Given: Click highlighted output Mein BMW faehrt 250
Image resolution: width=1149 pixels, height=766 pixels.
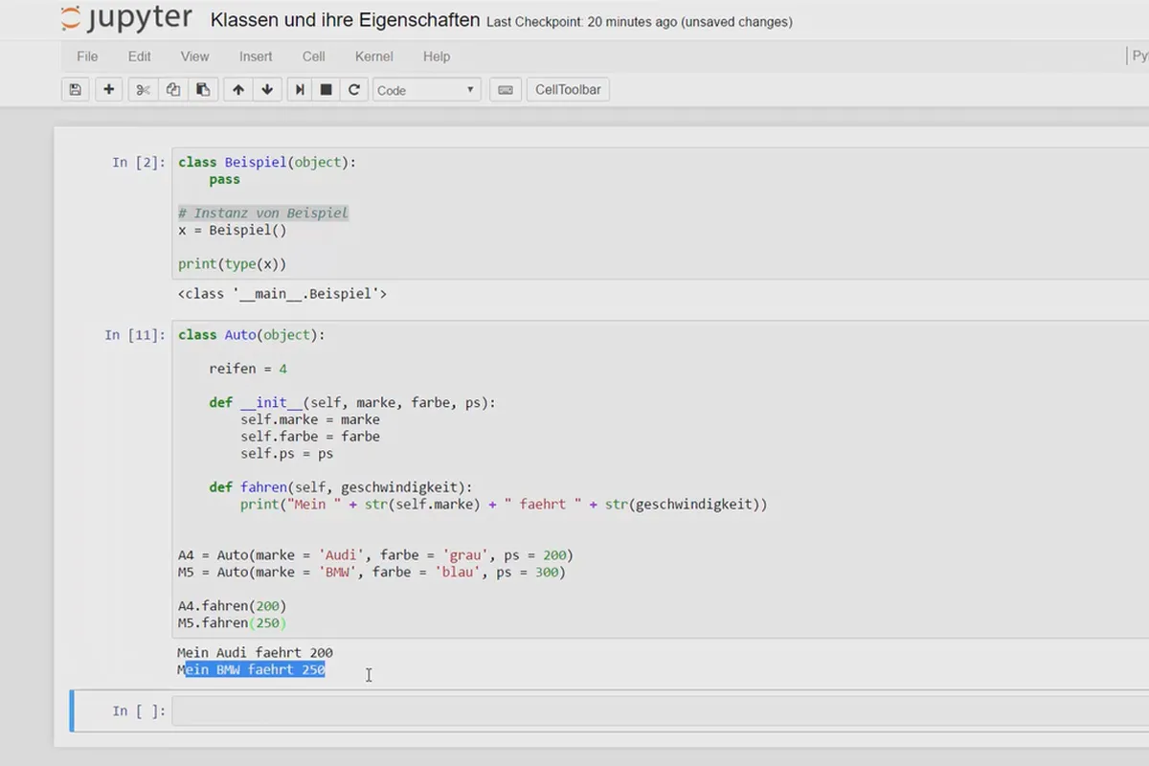Looking at the screenshot, I should coord(252,670).
